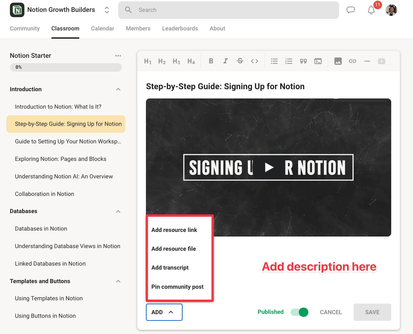Toggle the Published switch off

[299, 312]
